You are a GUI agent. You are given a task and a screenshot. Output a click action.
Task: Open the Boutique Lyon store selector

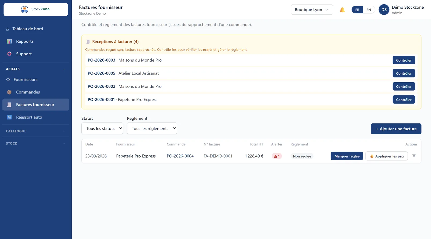(312, 10)
